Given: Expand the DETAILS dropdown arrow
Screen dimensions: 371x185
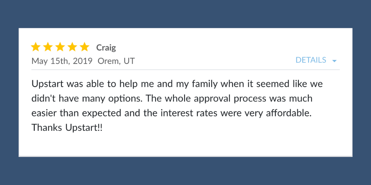Looking at the screenshot, I should point(334,61).
